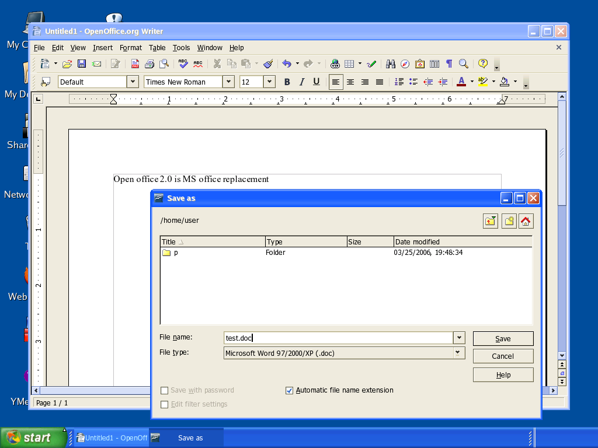Show Draw Functions icon
The height and width of the screenshot is (448, 598).
371,64
